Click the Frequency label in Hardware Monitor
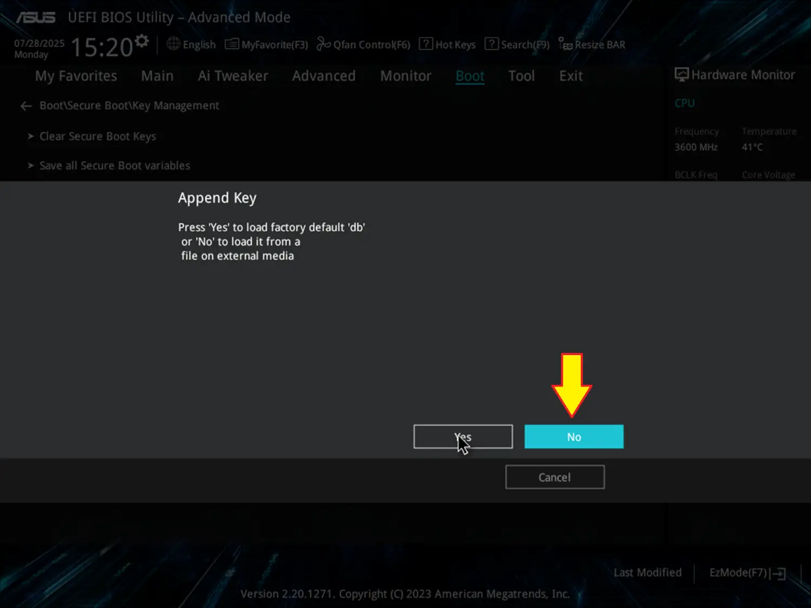 697,131
